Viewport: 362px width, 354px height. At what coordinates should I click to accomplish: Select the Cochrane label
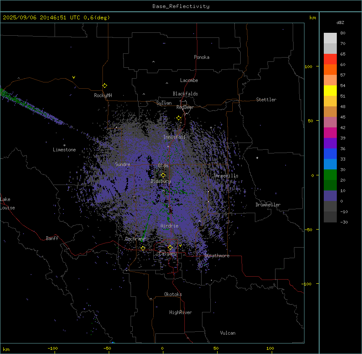click(135, 239)
